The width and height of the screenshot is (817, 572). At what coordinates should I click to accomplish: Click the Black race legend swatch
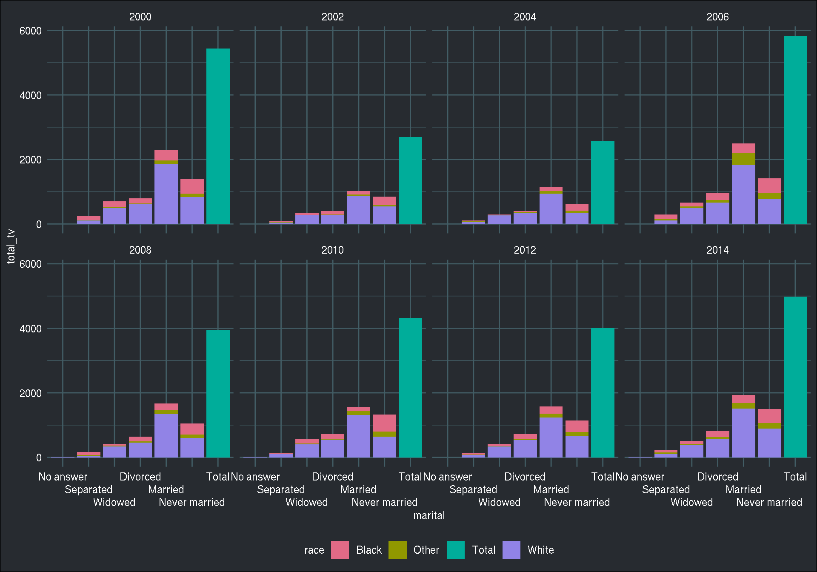pyautogui.click(x=340, y=550)
